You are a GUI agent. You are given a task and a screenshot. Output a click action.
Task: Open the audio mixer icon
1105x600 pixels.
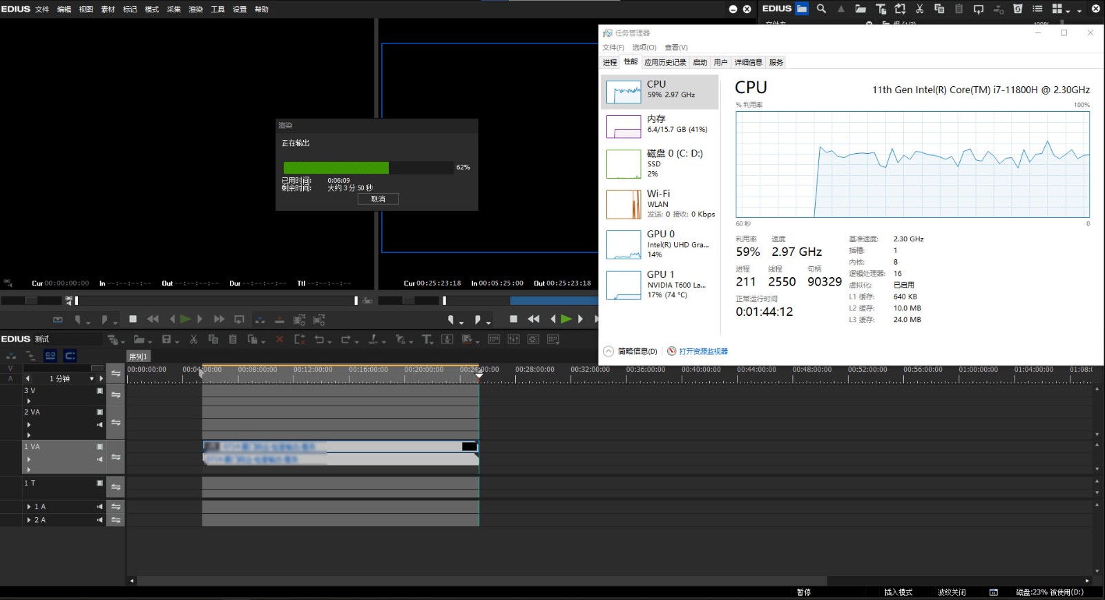tap(513, 339)
